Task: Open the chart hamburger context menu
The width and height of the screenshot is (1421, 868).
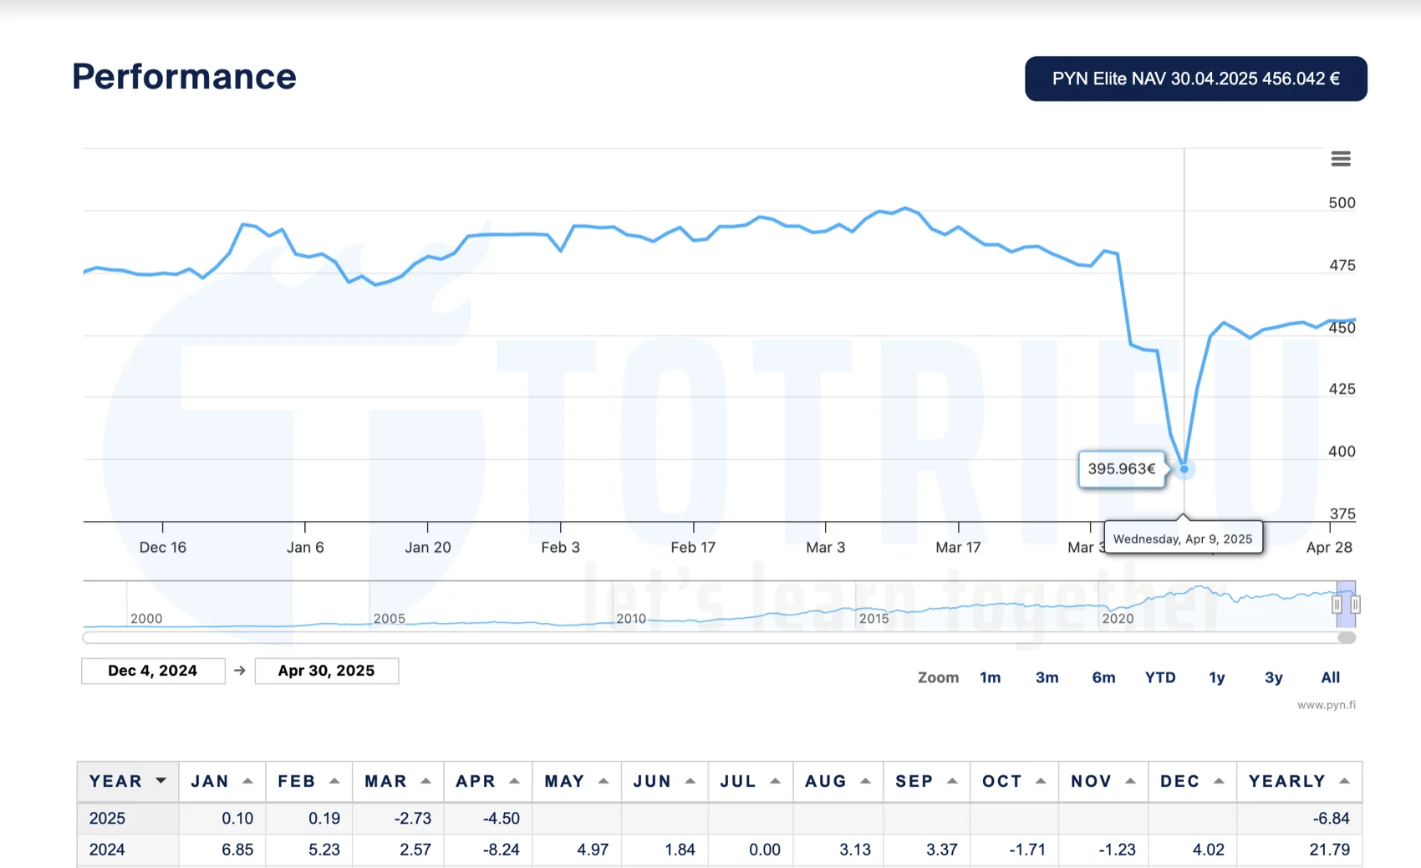Action: [1340, 159]
